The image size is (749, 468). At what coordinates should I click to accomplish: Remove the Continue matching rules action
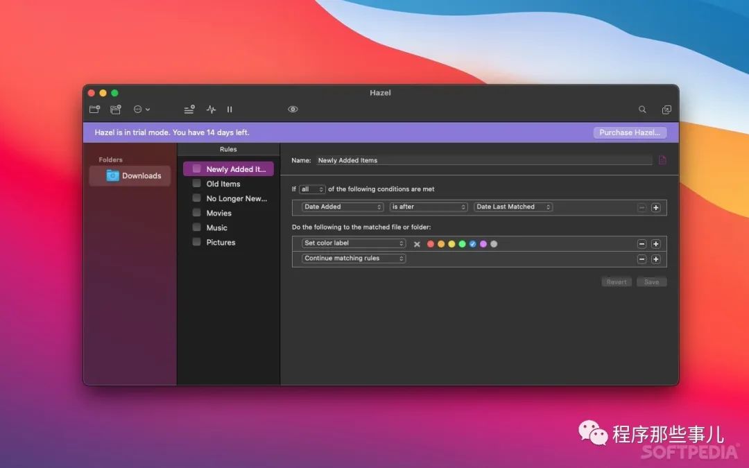tap(642, 259)
